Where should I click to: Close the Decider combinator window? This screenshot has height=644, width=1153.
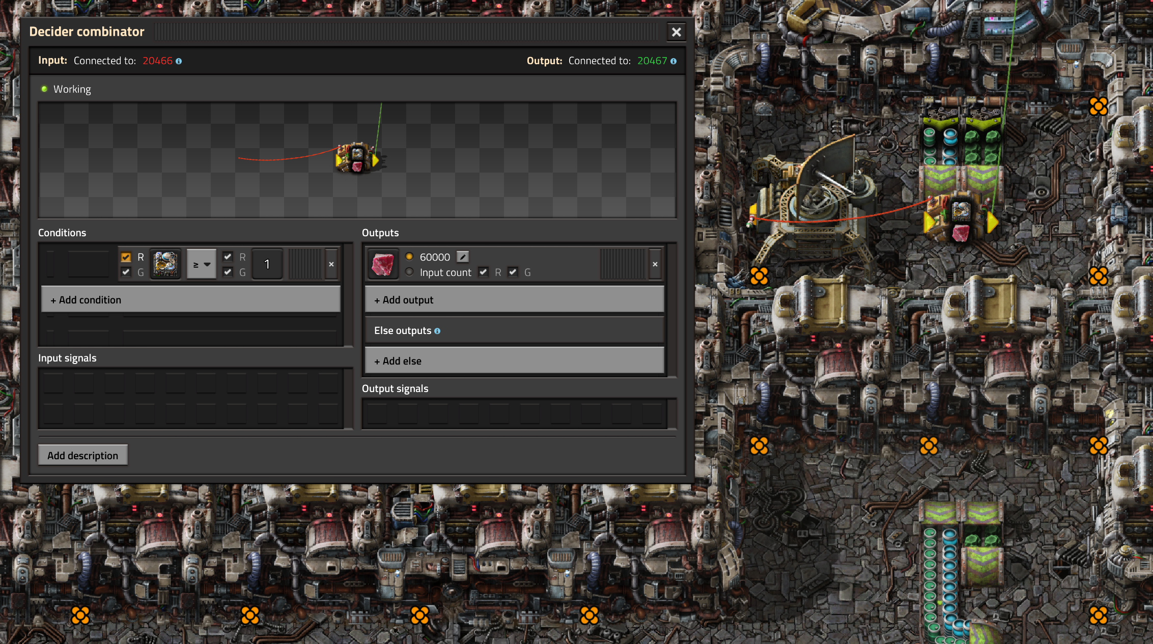(x=677, y=32)
